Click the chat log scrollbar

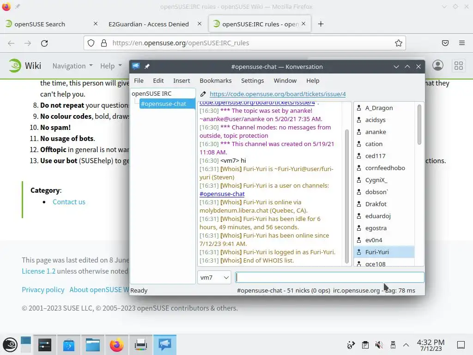(346, 196)
